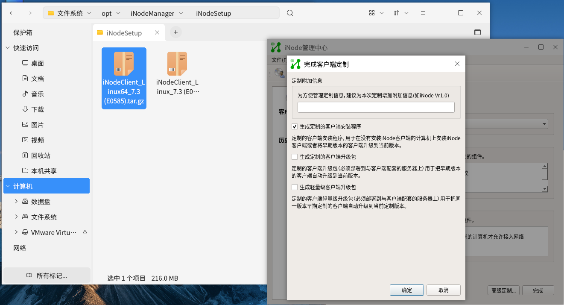Open 文件 menu in iNode管理中心
564x305 pixels.
279,60
